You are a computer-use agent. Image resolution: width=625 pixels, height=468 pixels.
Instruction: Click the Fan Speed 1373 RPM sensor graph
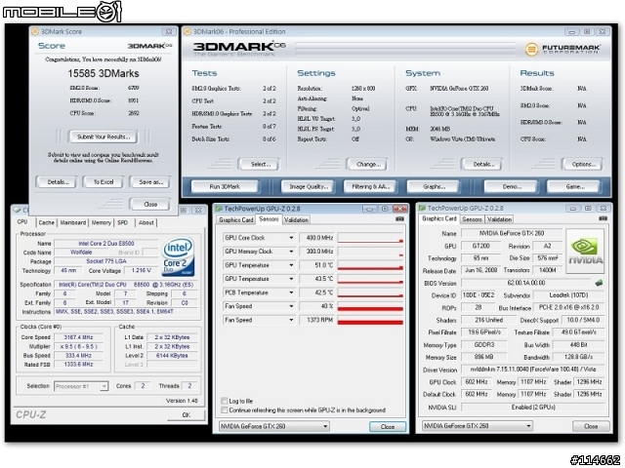370,320
